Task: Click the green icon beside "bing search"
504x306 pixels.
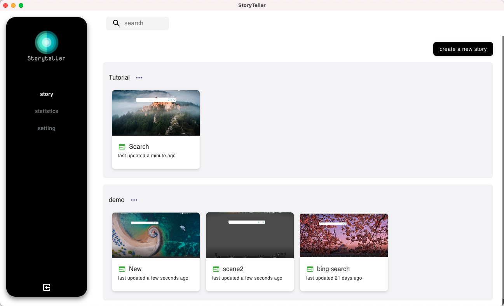Action: [x=310, y=269]
